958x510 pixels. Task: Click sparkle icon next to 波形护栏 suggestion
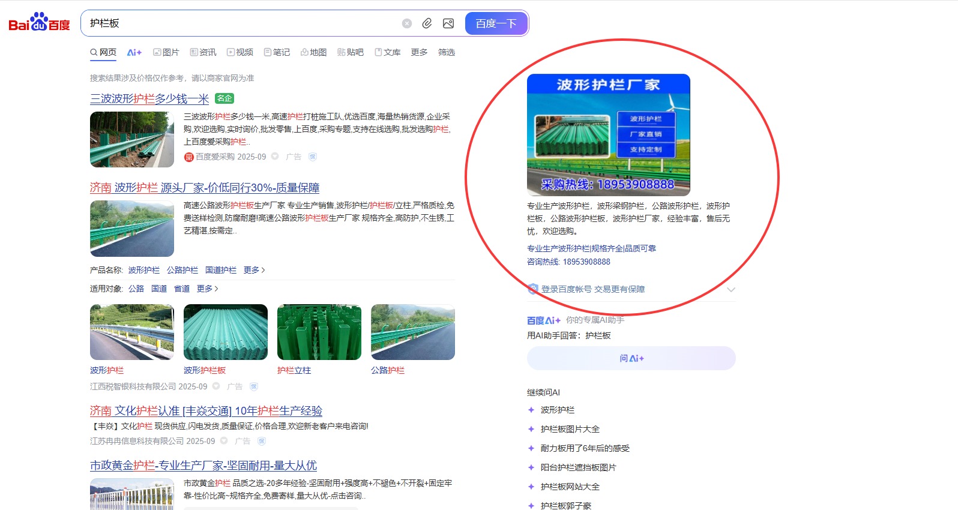coord(531,410)
